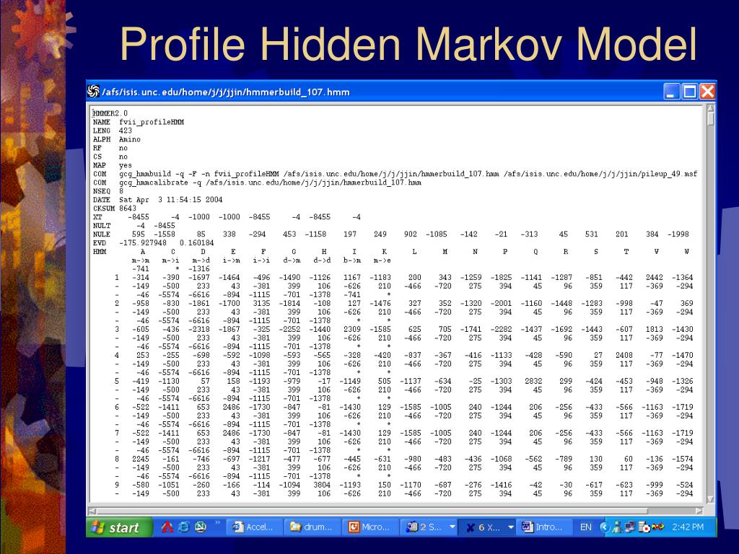Click the EN language indicator
This screenshot has width=739, height=554.
click(x=586, y=527)
